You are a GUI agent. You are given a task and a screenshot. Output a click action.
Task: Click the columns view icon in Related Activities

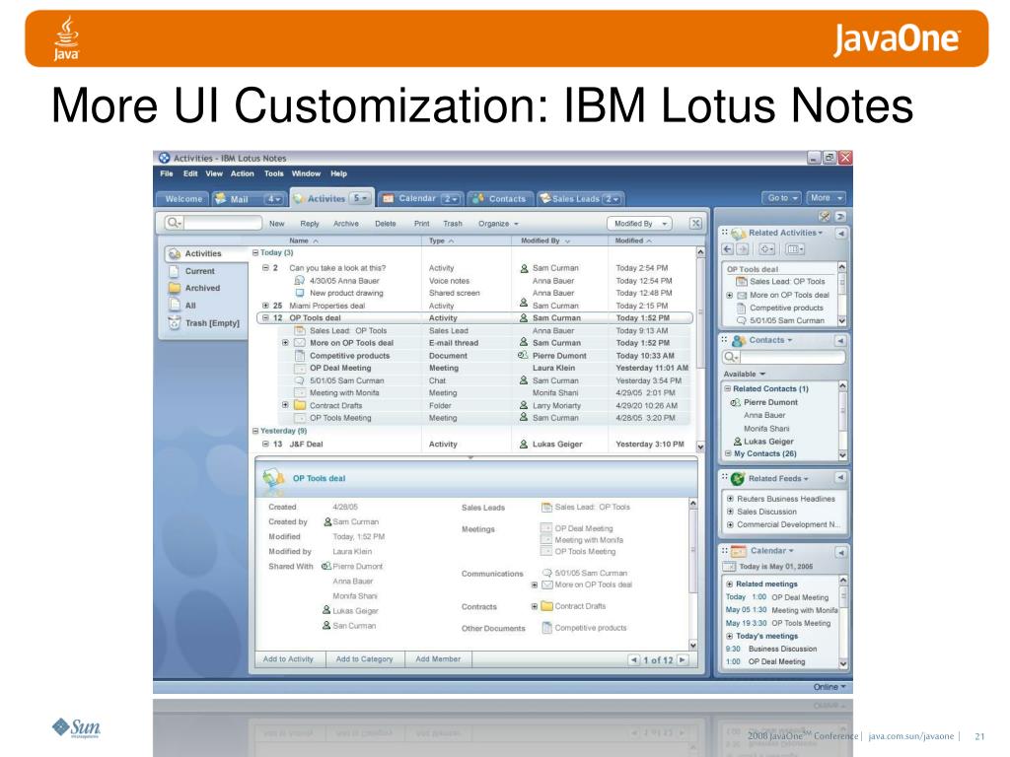point(794,249)
